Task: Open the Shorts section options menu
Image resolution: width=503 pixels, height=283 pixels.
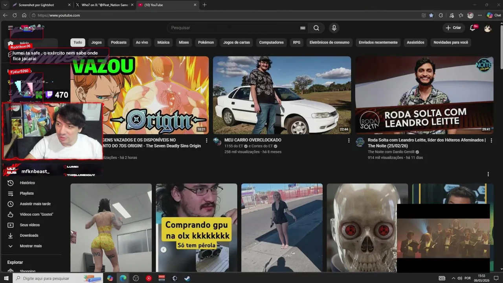Action: 488,174
